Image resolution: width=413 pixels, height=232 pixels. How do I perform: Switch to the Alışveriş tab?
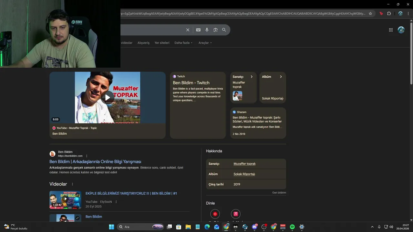coord(144,43)
